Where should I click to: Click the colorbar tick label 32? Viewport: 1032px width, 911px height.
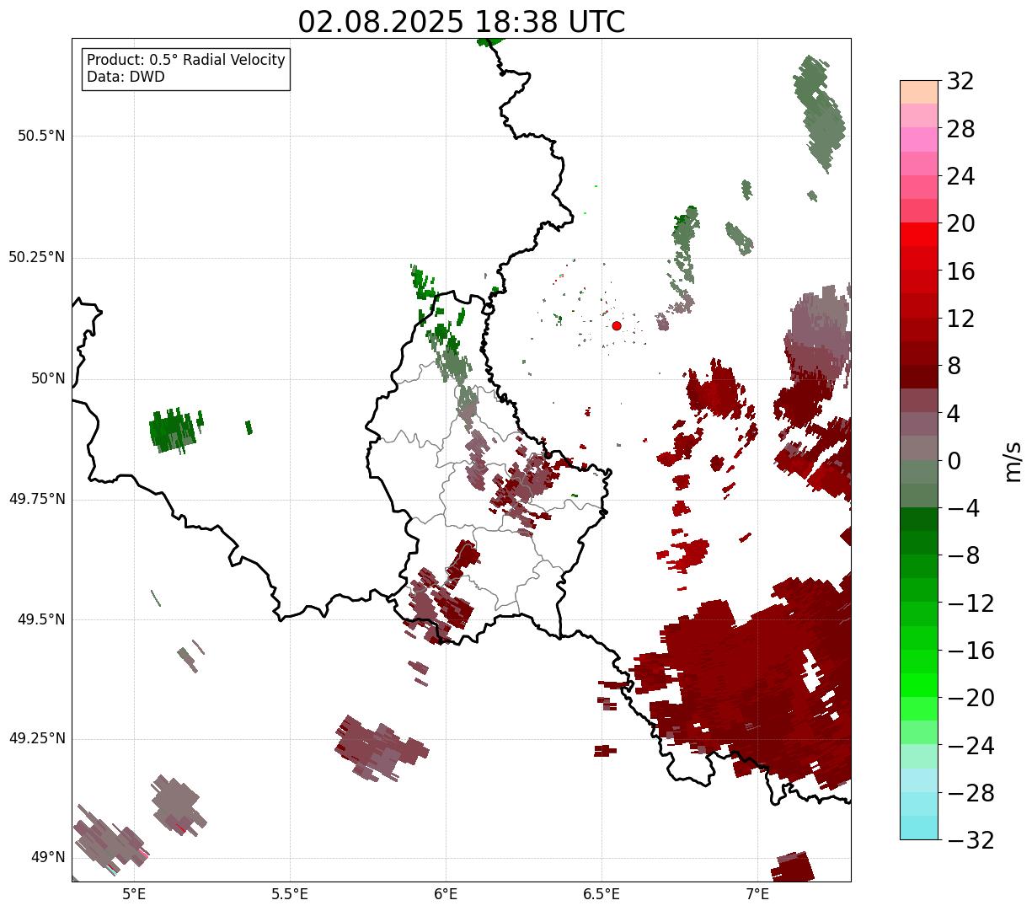[960, 81]
